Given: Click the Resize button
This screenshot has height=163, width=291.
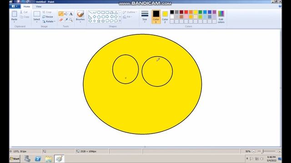Looking at the screenshot, I should 47,17.
